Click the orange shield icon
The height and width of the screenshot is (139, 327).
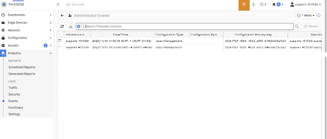244,4
